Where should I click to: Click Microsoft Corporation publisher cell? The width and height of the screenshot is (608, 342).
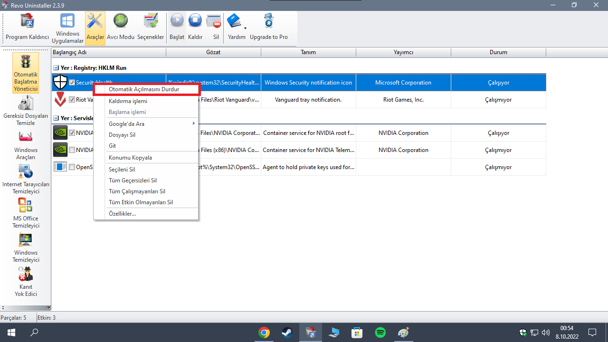(403, 83)
